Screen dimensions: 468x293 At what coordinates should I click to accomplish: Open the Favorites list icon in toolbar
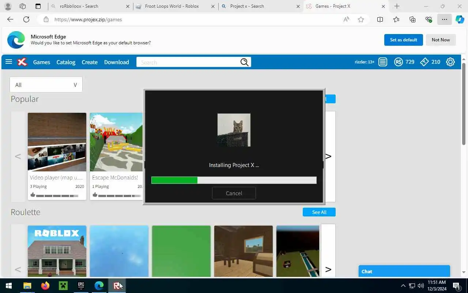(x=396, y=19)
